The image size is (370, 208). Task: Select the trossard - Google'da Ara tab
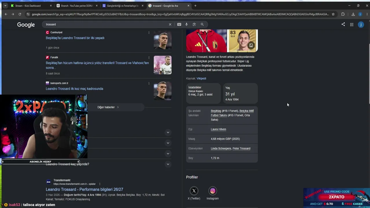[169, 6]
